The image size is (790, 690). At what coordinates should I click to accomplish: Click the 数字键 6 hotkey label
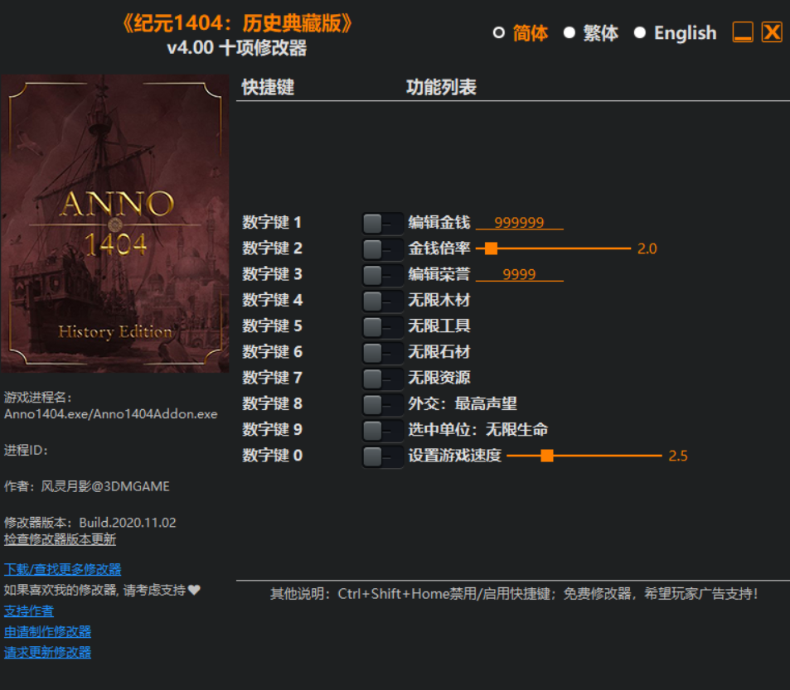pyautogui.click(x=272, y=352)
